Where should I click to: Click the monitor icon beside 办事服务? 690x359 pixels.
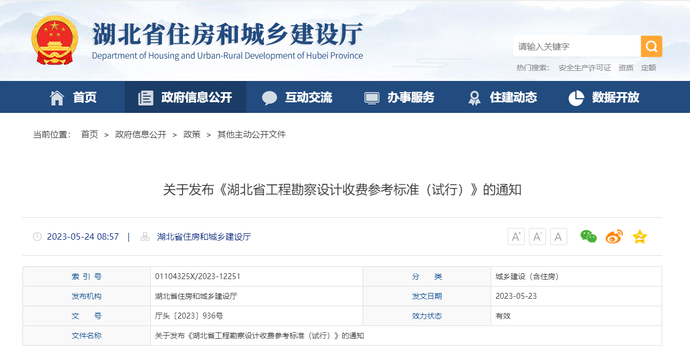372,98
